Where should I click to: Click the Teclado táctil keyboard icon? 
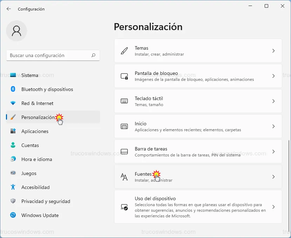[124, 101]
